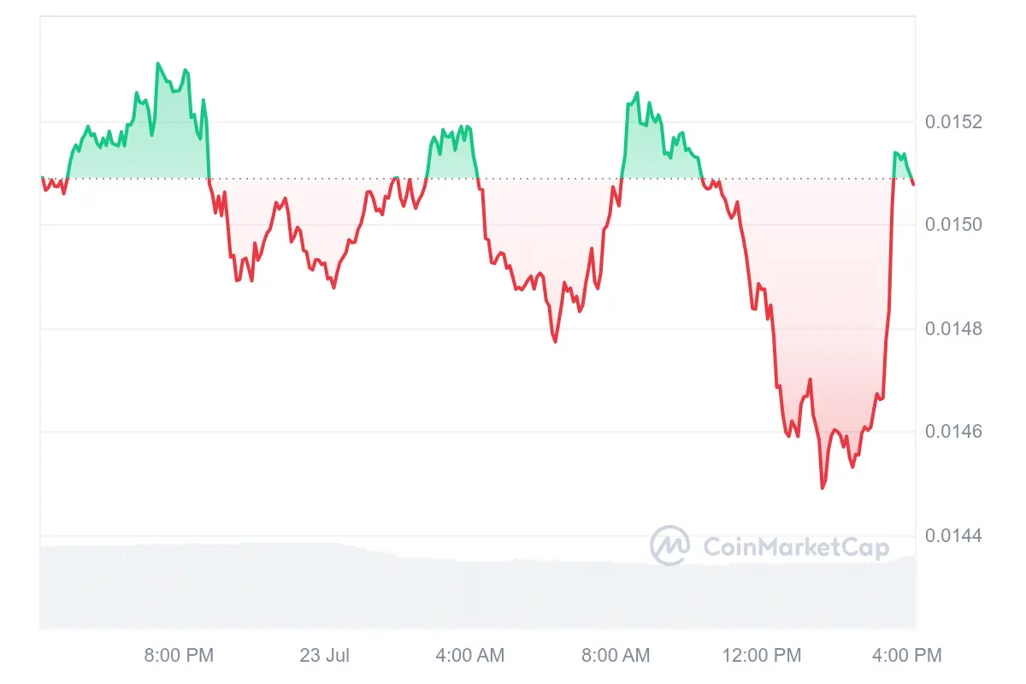The image size is (1026, 684).
Task: Click the green peak just after 8:00 AM
Action: pyautogui.click(x=637, y=92)
